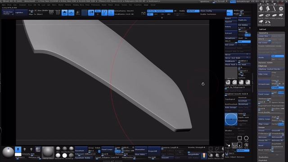Collapse the Geometry section header
Screen dimensions: 288x162
tap(263, 33)
